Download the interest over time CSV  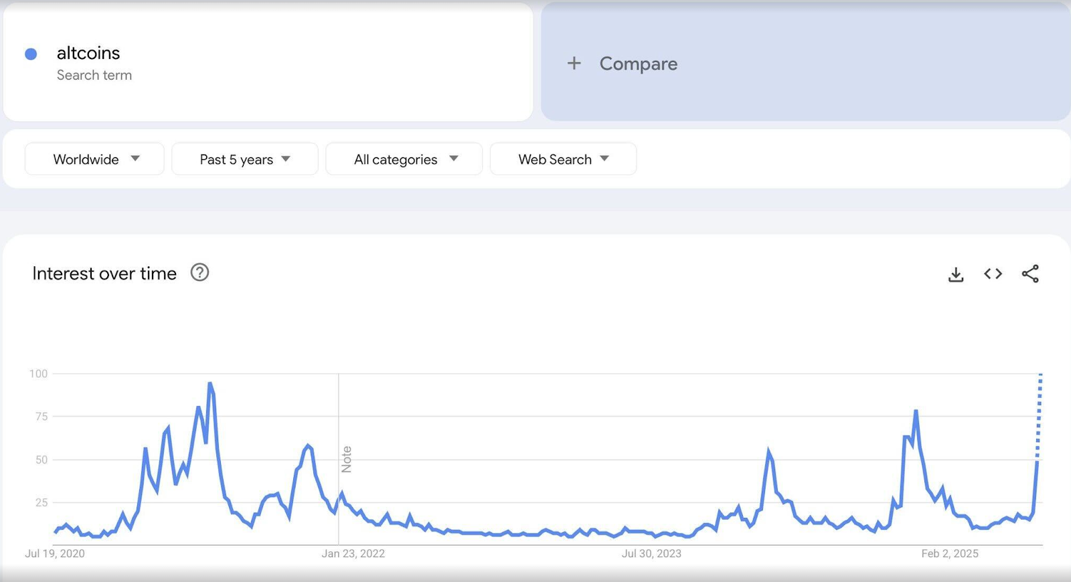tap(956, 274)
